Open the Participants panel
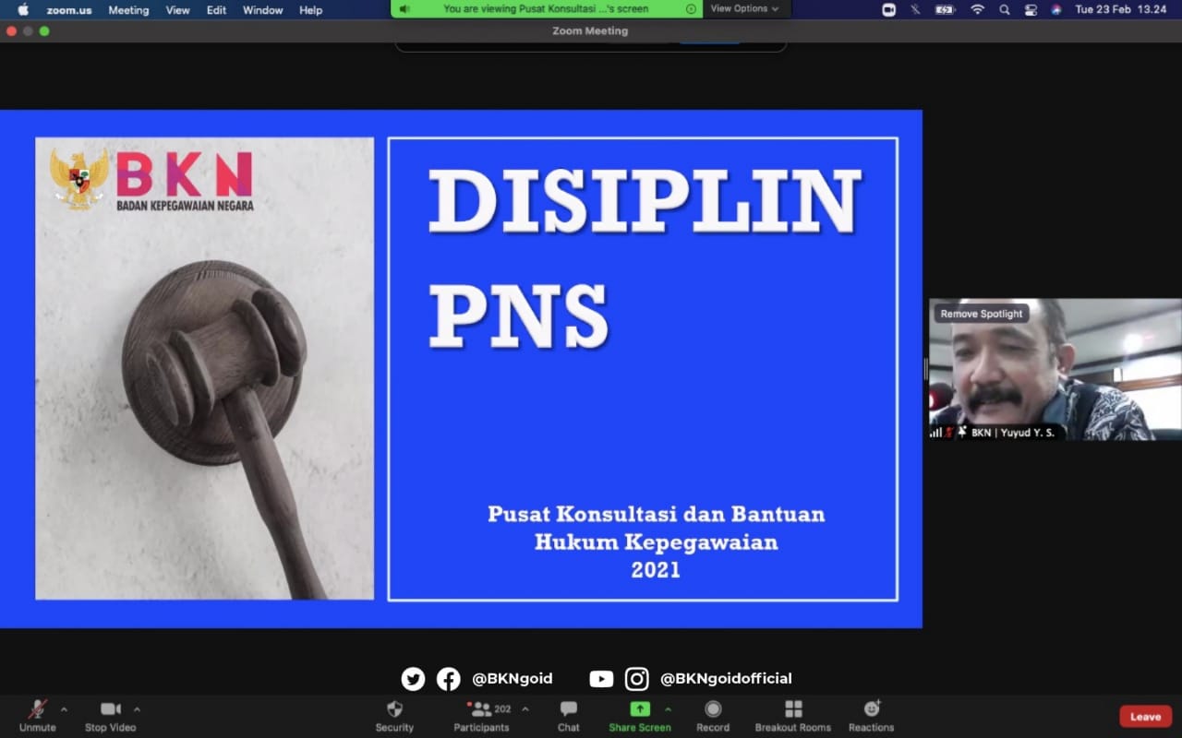1182x738 pixels. (481, 709)
